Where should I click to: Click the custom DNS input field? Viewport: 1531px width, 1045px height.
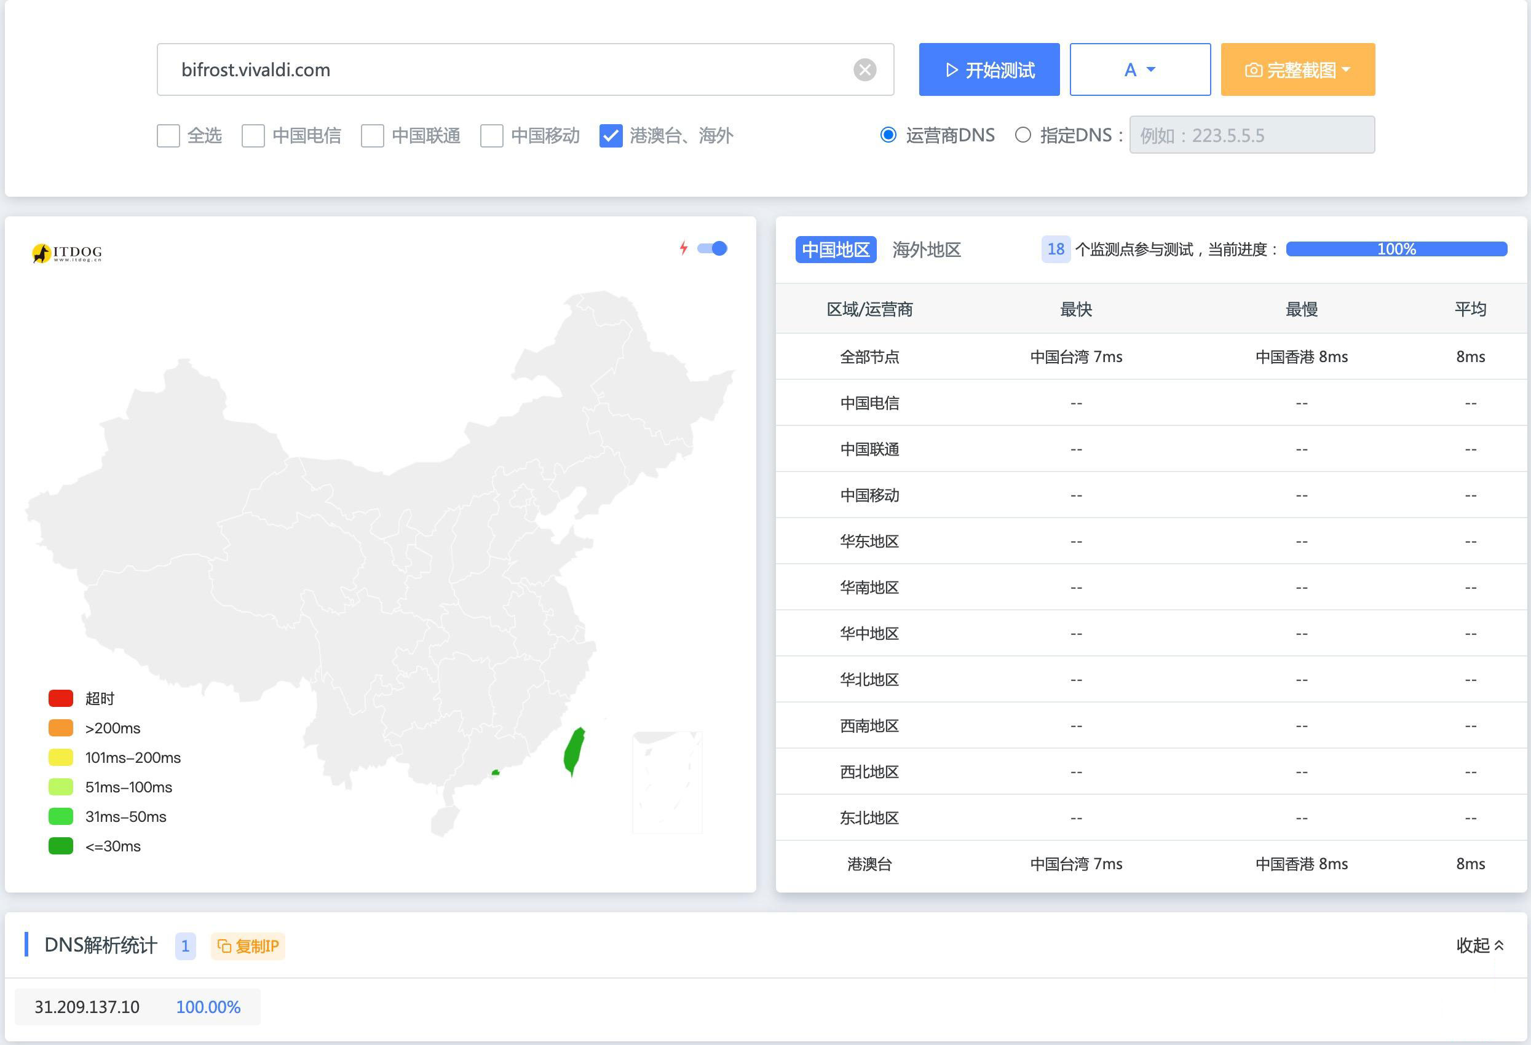(x=1252, y=135)
